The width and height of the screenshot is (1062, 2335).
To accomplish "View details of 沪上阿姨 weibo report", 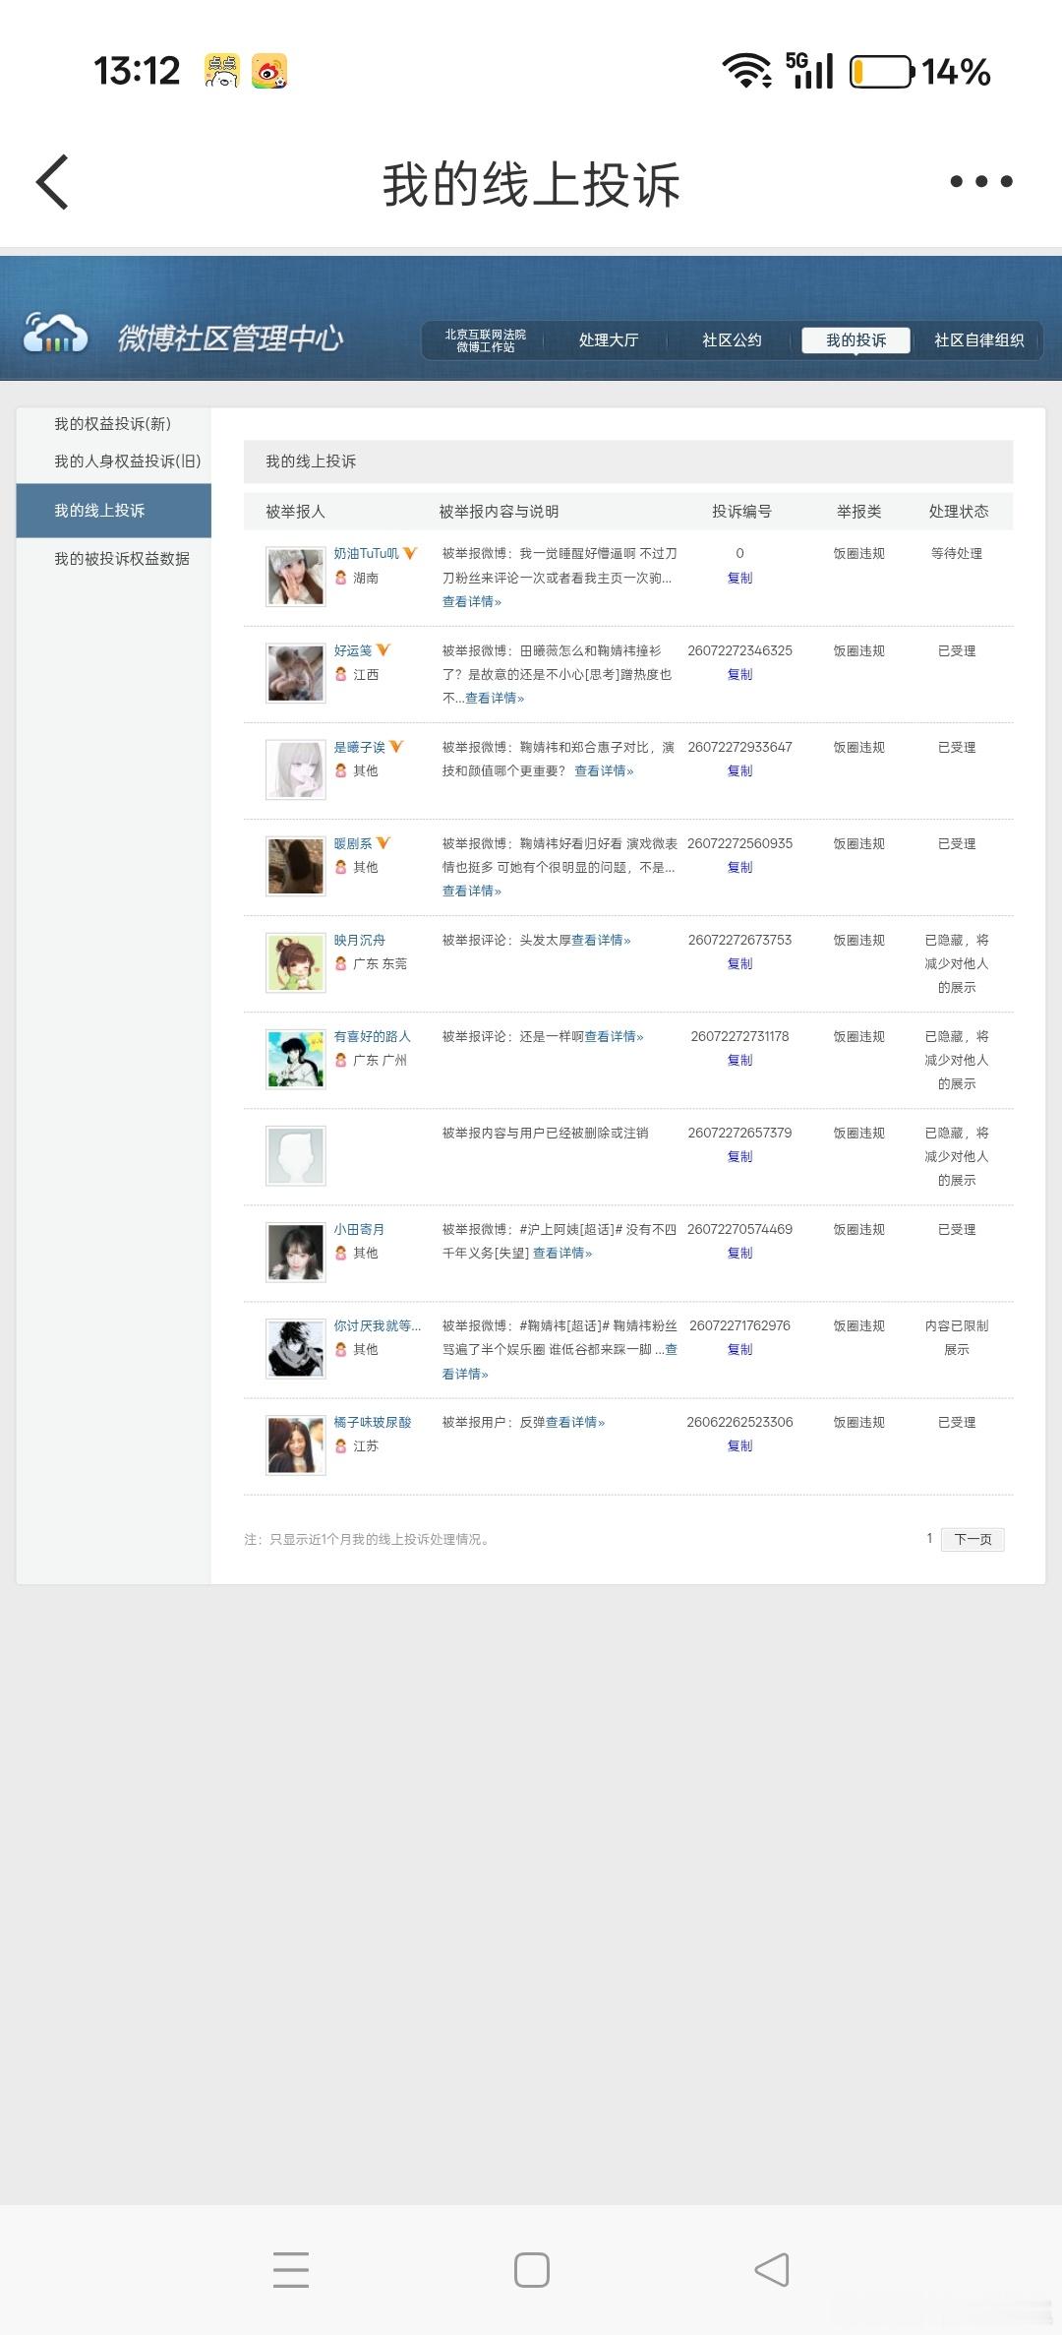I will click(562, 1253).
